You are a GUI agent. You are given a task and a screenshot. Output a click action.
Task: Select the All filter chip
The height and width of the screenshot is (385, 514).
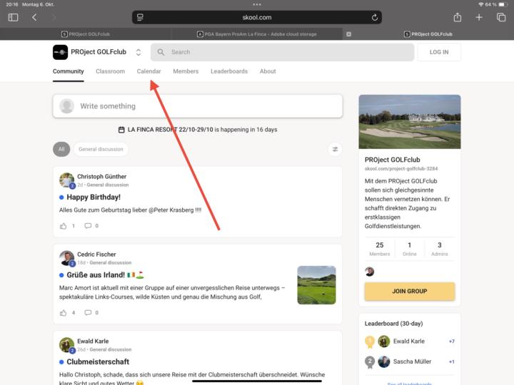click(61, 149)
